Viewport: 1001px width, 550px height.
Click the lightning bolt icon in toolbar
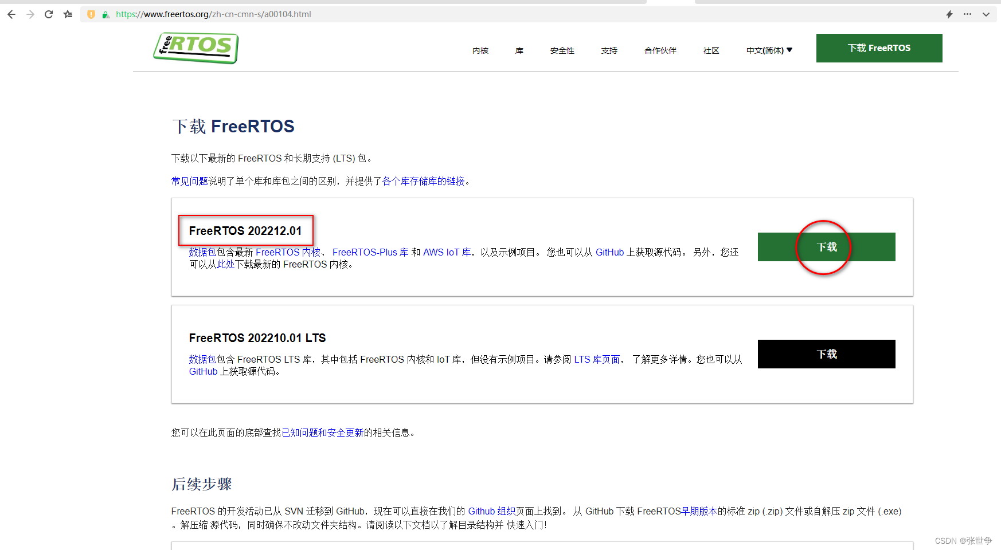[x=949, y=14]
